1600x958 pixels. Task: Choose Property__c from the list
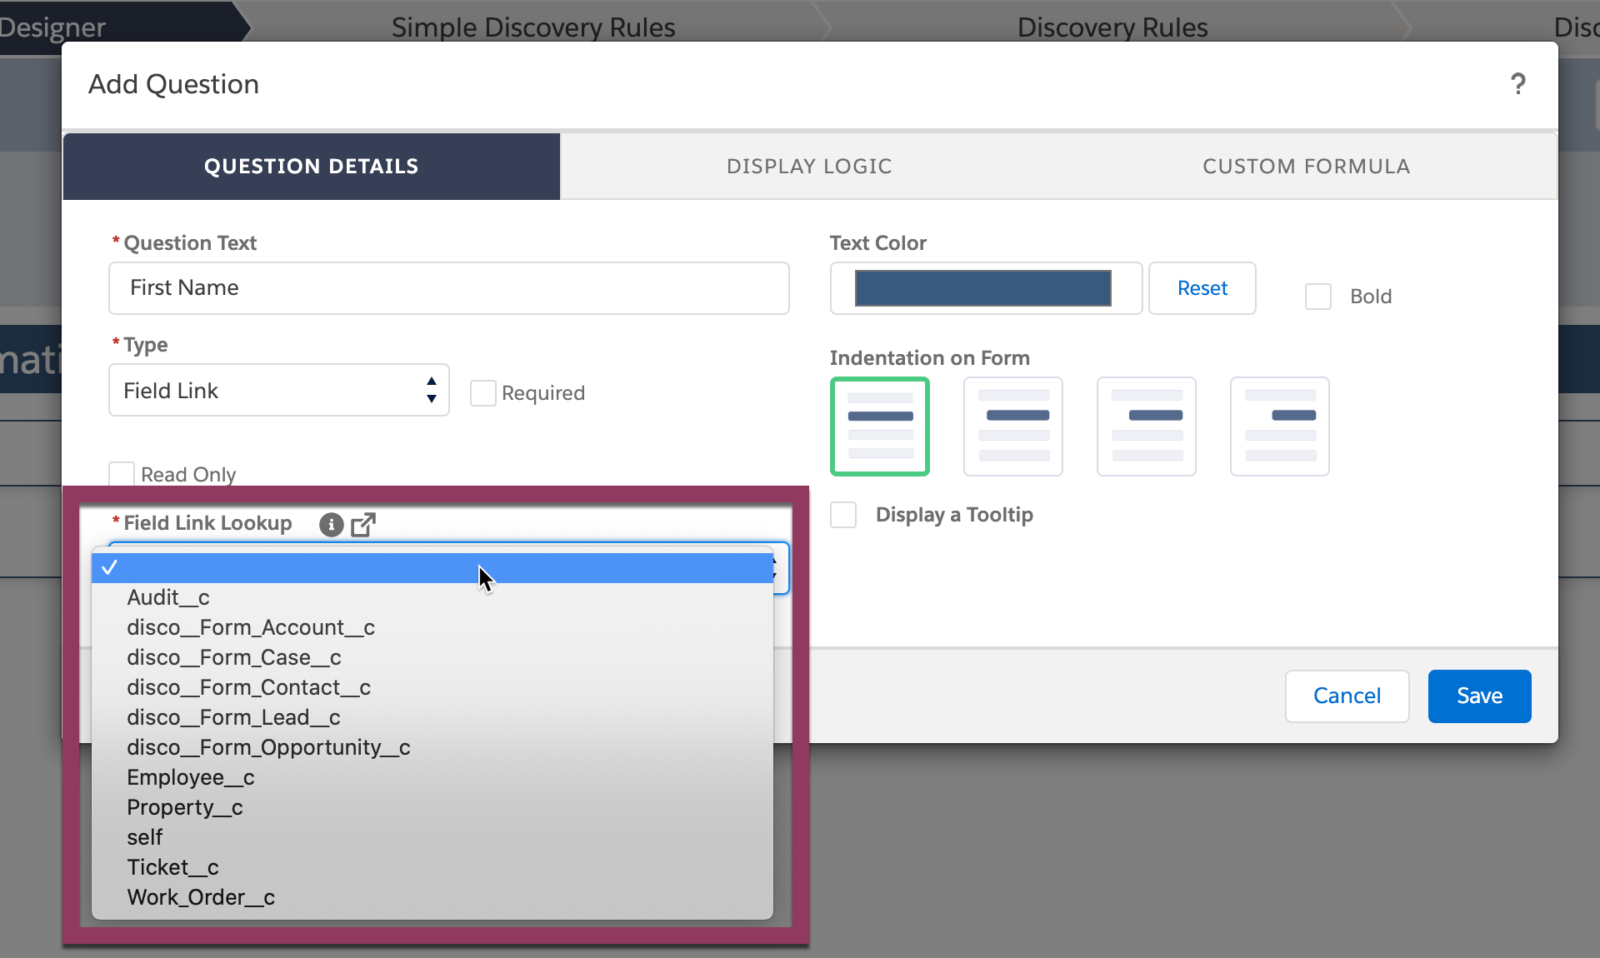[432, 807]
